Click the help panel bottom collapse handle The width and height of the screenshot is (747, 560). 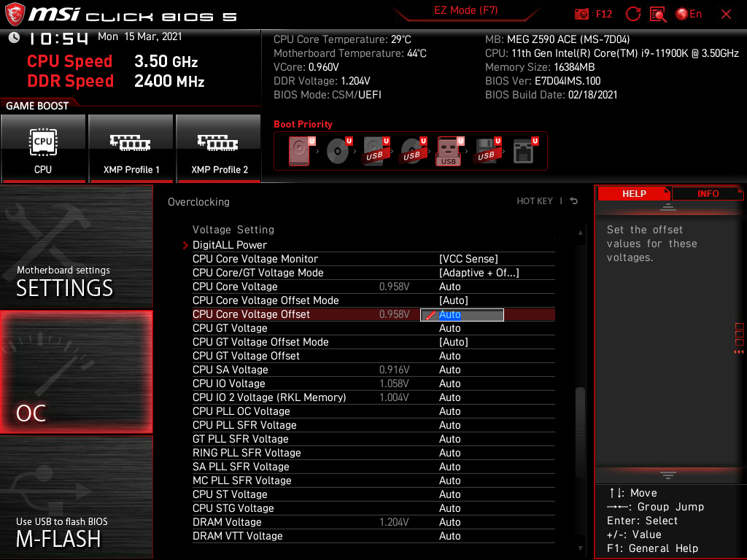[668, 475]
